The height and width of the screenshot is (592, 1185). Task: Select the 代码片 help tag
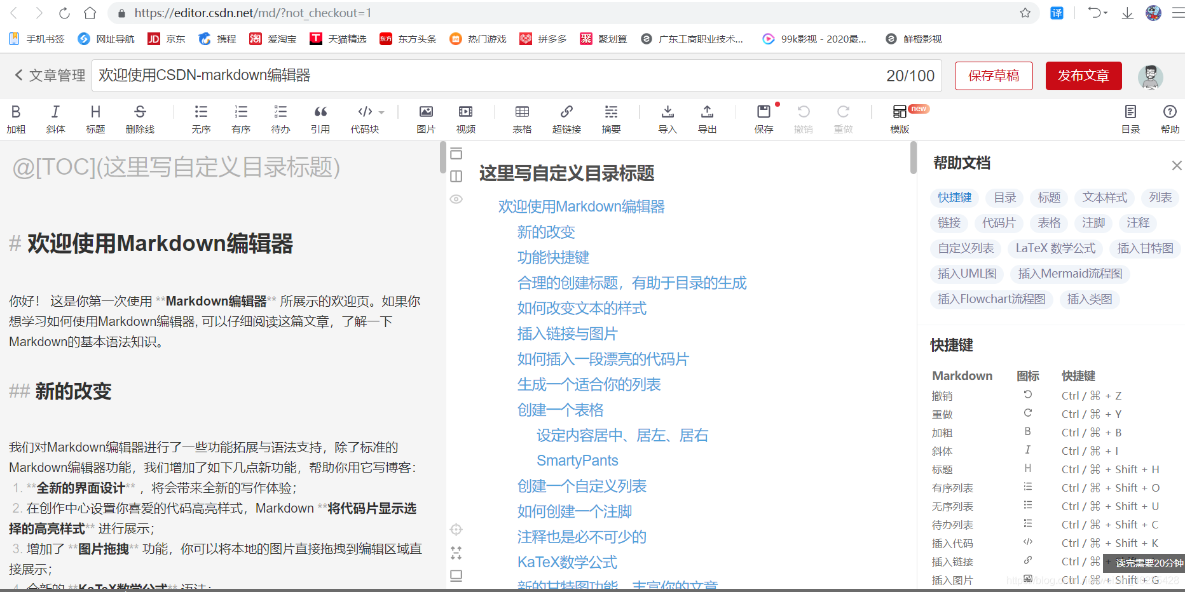(x=999, y=223)
